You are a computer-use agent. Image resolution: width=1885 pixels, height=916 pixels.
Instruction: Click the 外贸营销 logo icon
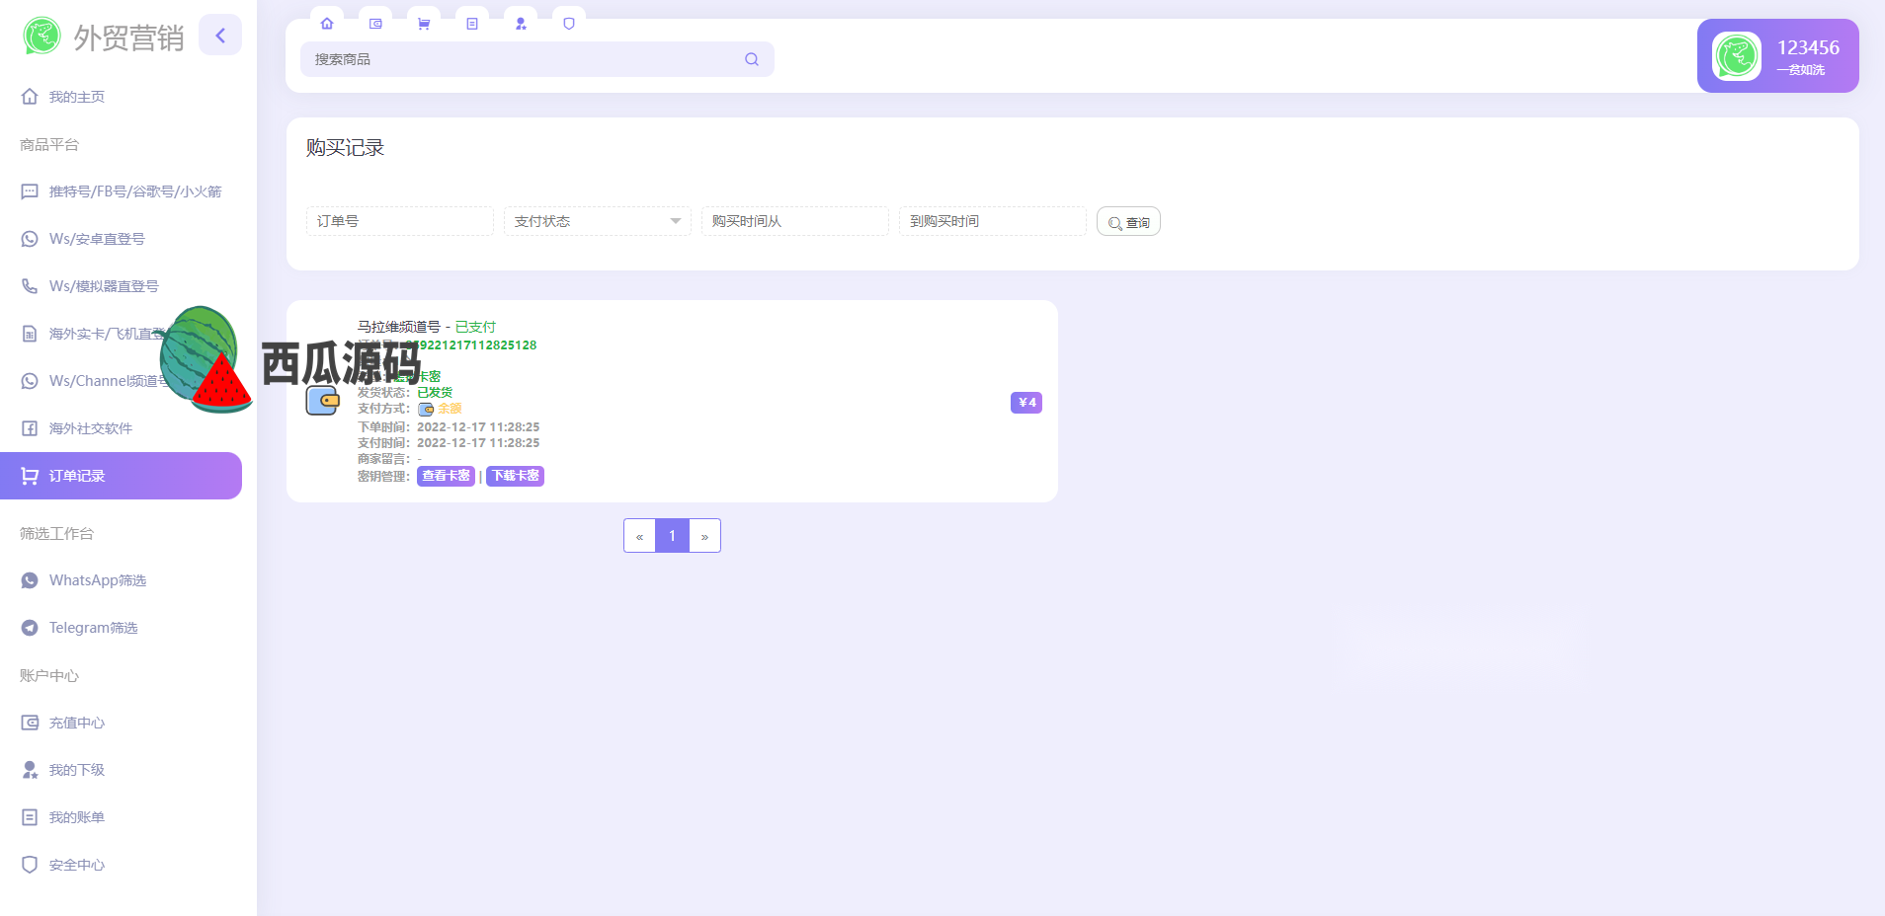[42, 37]
